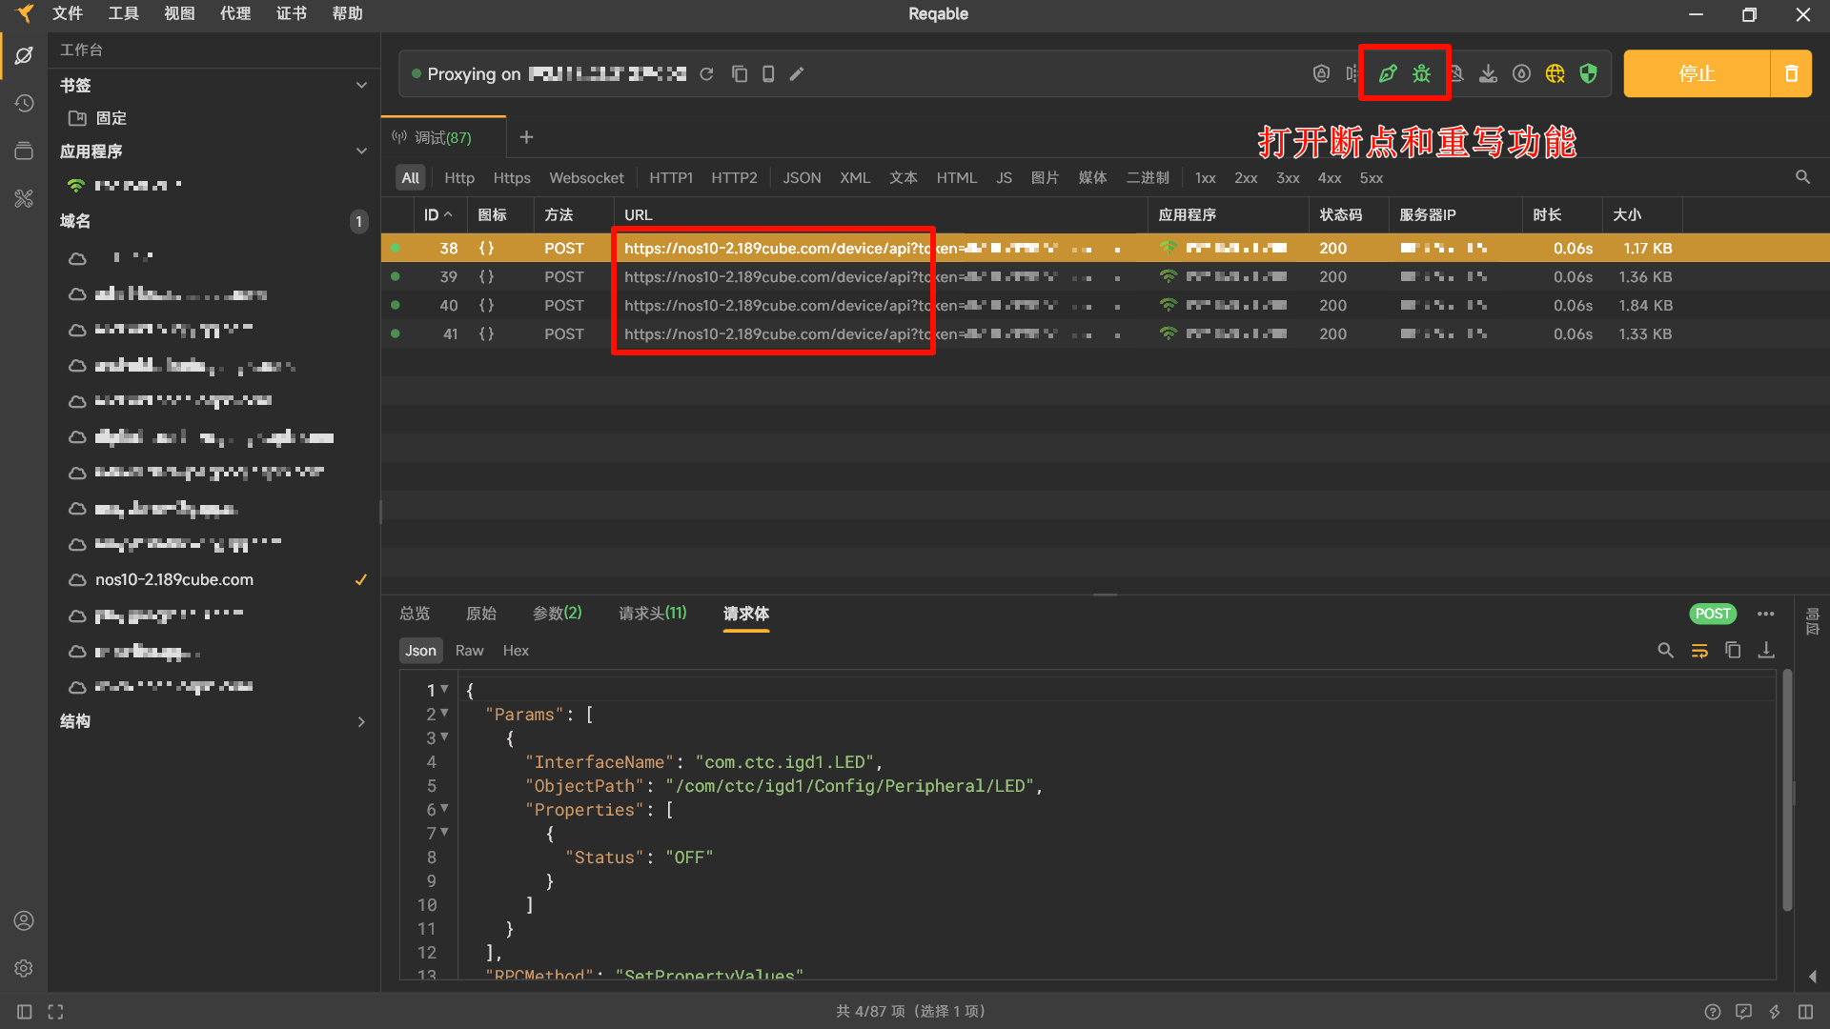Viewport: 1830px width, 1029px height.
Task: Open the settings gear icon
Action: point(24,968)
